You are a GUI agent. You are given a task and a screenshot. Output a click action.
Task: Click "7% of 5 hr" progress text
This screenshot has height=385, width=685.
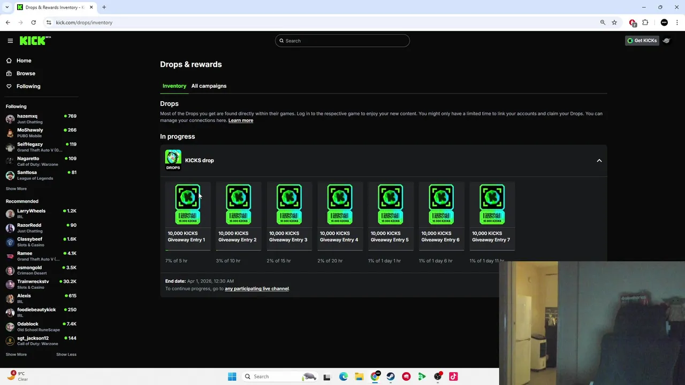tap(177, 261)
